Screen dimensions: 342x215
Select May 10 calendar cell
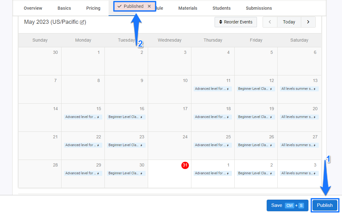(x=170, y=90)
